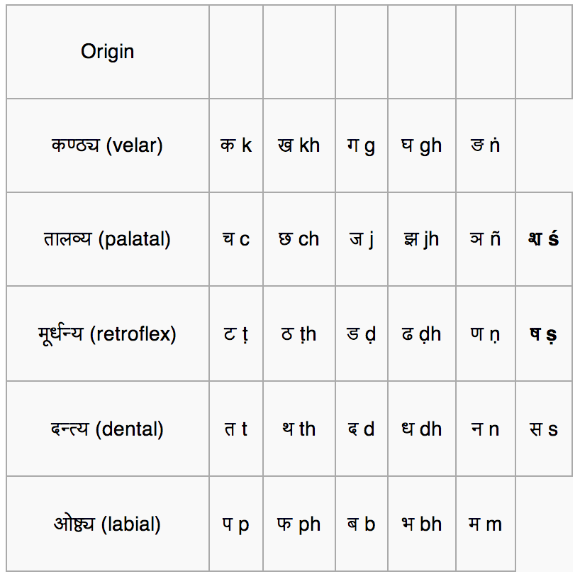Select the झ jh cell

click(422, 239)
